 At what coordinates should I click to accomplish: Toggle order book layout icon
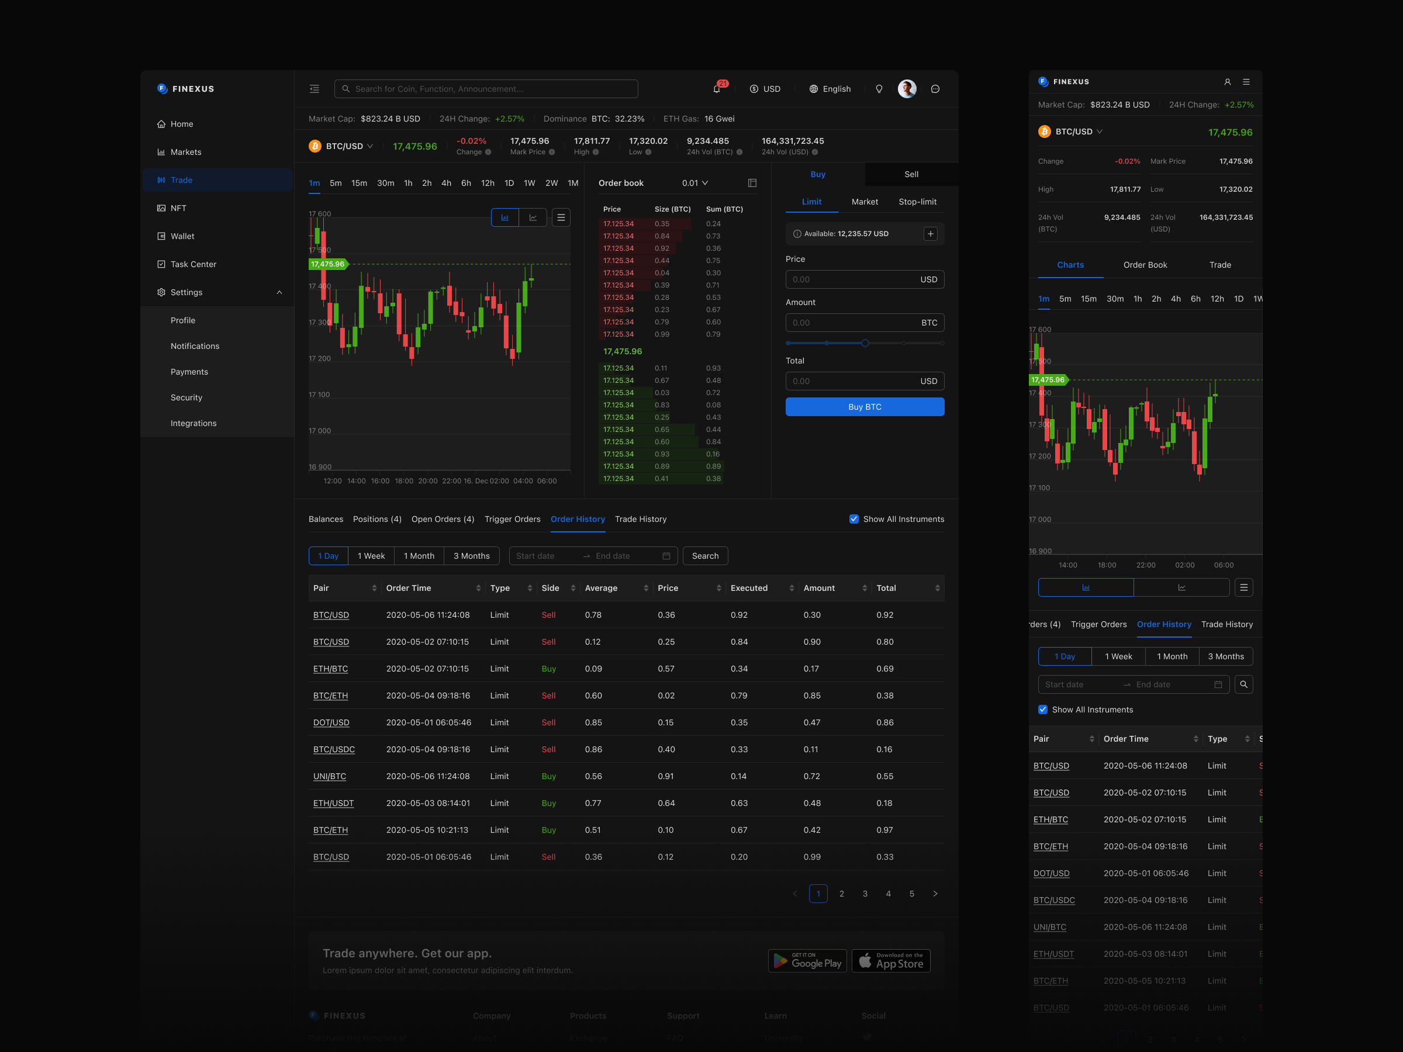(x=752, y=182)
